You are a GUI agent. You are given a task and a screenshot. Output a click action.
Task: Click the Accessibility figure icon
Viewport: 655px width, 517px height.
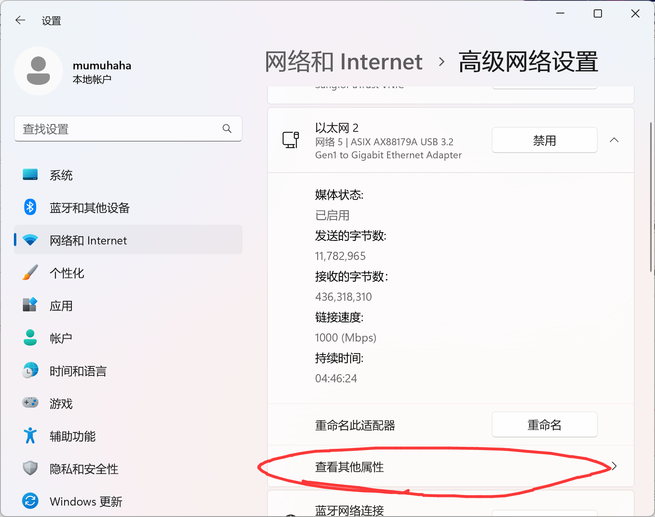[30, 436]
